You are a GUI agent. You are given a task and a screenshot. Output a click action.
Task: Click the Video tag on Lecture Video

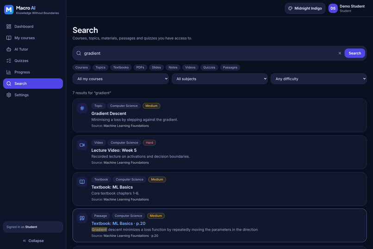pyautogui.click(x=99, y=143)
